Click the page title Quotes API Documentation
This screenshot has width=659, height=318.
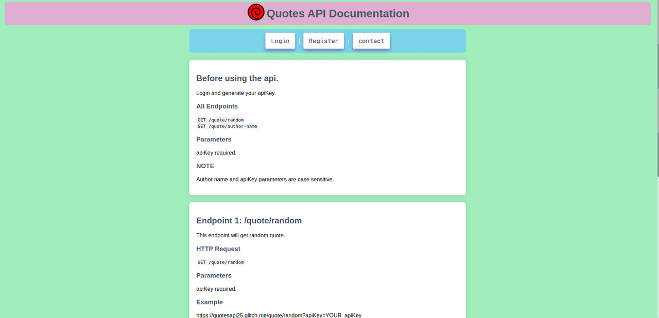(337, 13)
